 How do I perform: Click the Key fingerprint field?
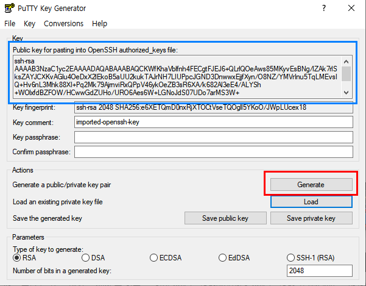pyautogui.click(x=214, y=107)
